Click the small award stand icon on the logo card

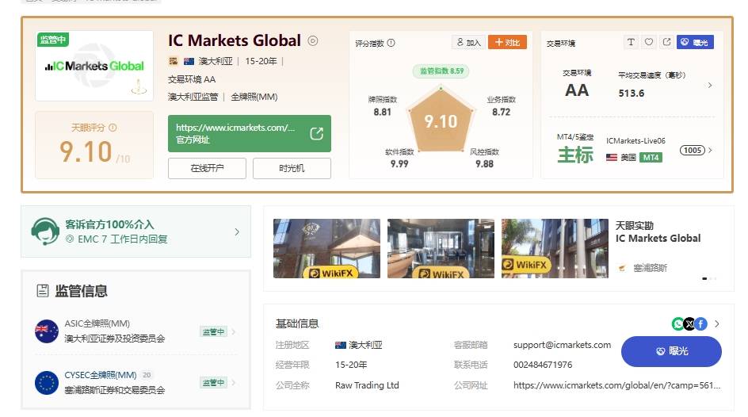click(x=139, y=87)
